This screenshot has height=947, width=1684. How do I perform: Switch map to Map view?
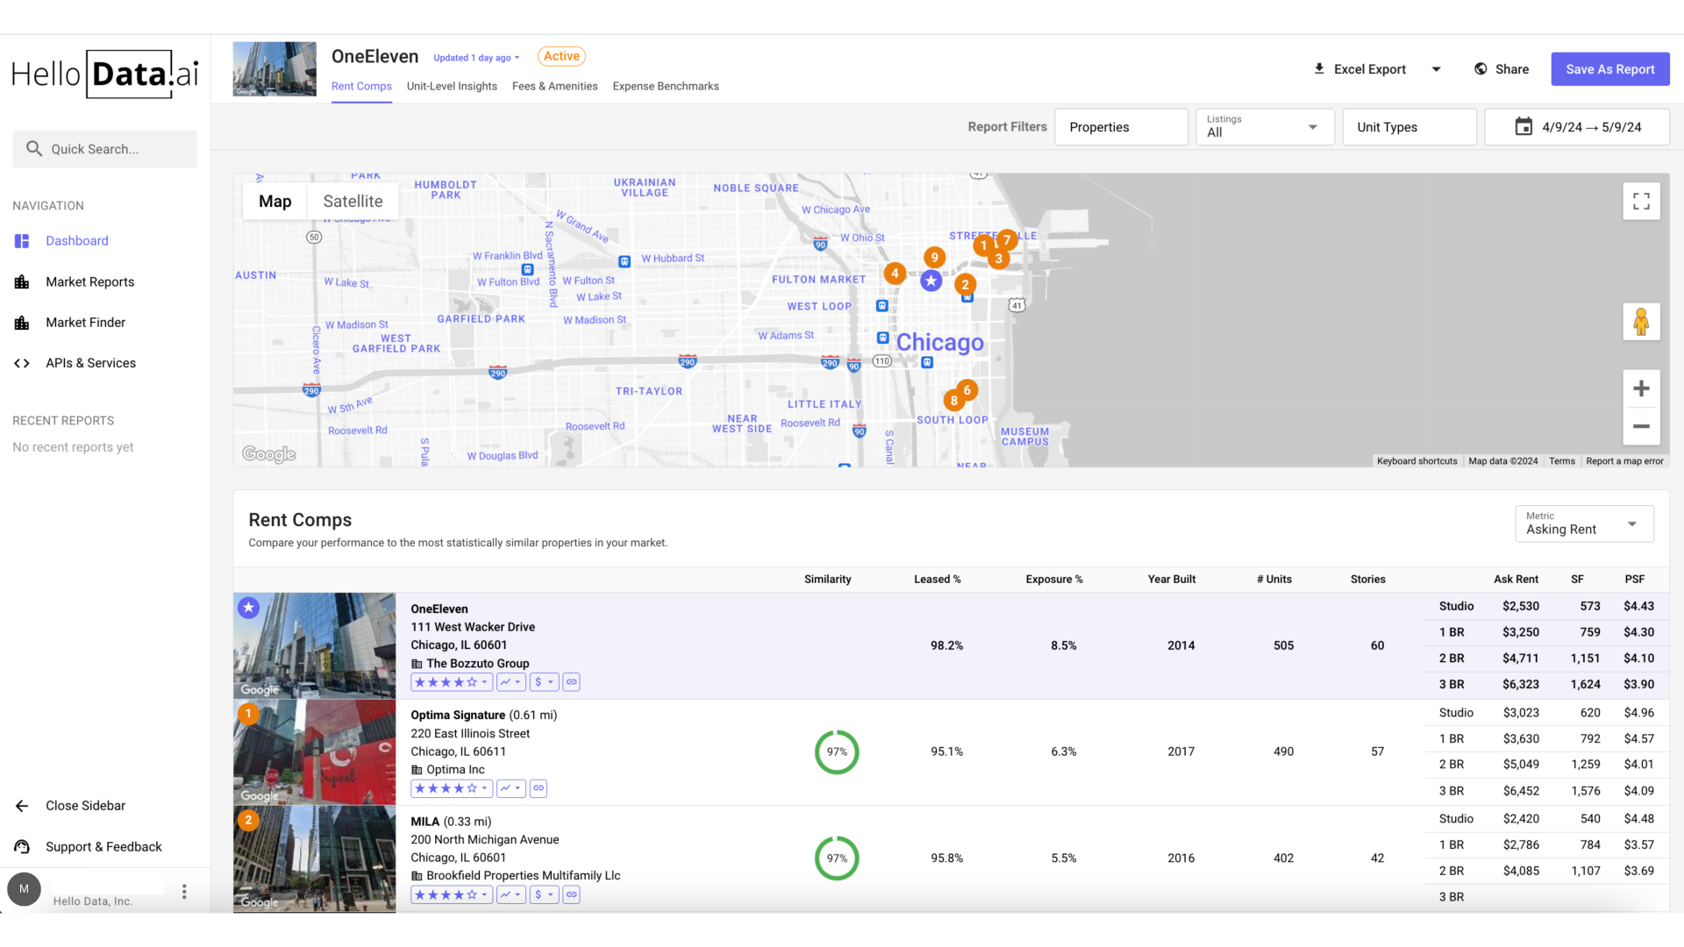(275, 202)
